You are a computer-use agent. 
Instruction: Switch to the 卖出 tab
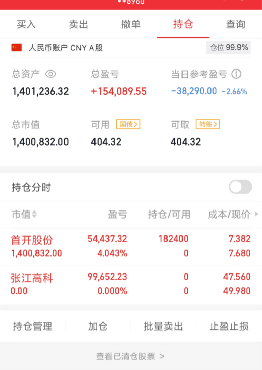(x=78, y=24)
